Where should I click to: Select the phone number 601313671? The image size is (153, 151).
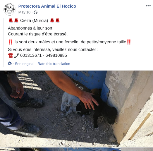point(31,55)
